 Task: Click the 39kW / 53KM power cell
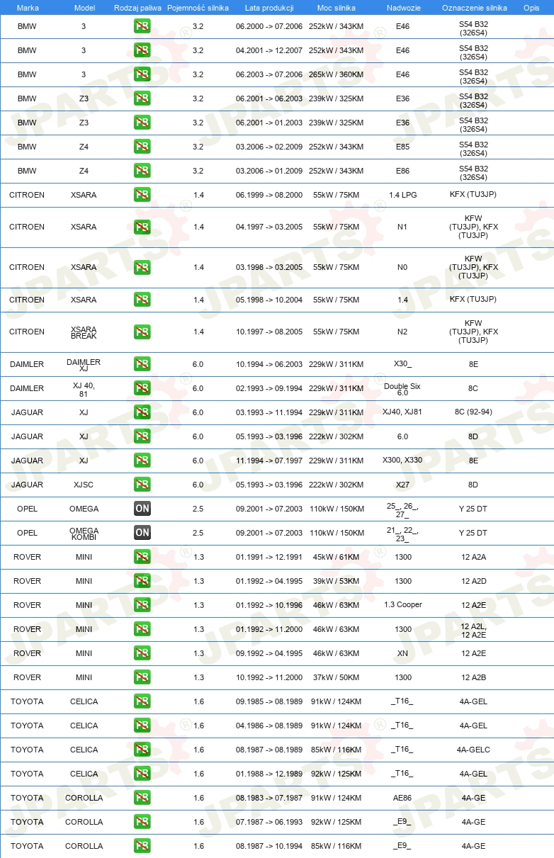337,582
